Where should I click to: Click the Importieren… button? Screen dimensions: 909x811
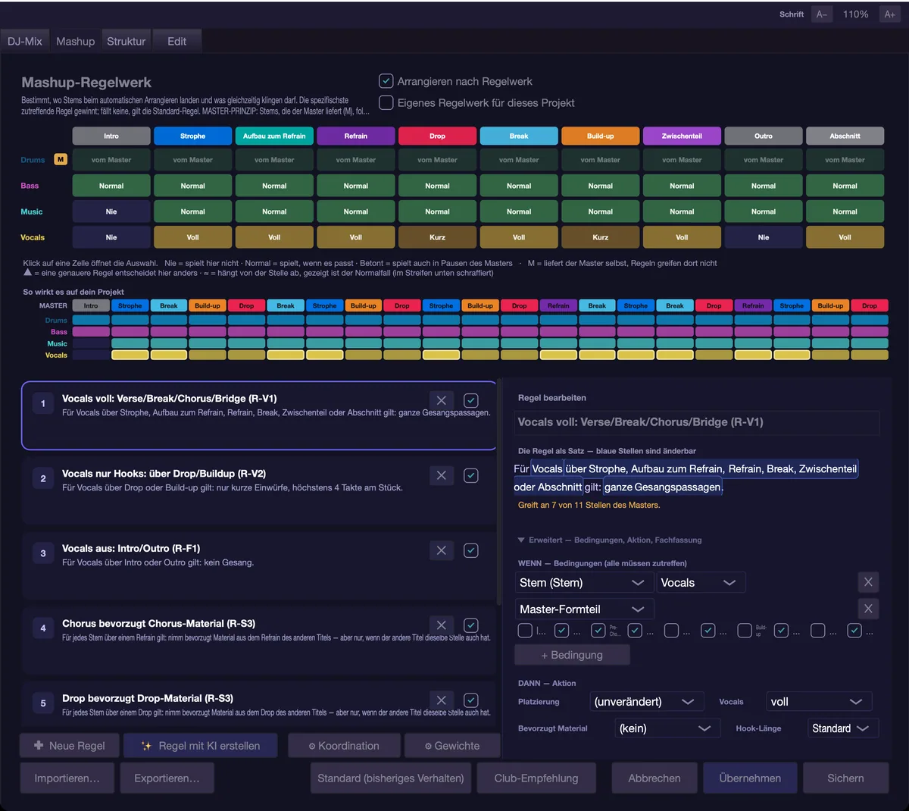(x=67, y=778)
